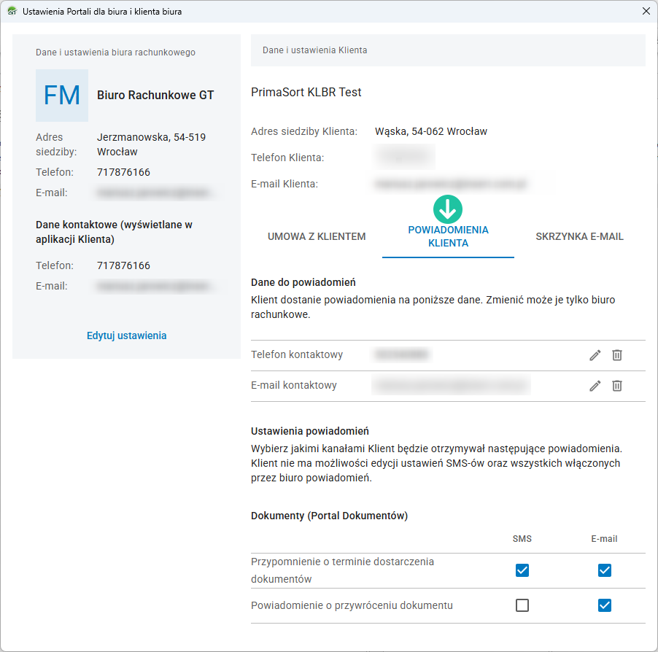Disable SMS for Przypomnienie o terminie dostarczenia
Viewport: 658px width, 652px height.
(522, 570)
